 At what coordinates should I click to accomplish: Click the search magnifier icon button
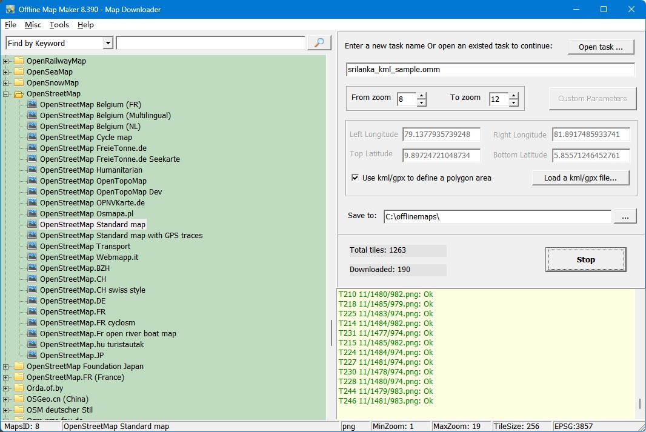319,43
